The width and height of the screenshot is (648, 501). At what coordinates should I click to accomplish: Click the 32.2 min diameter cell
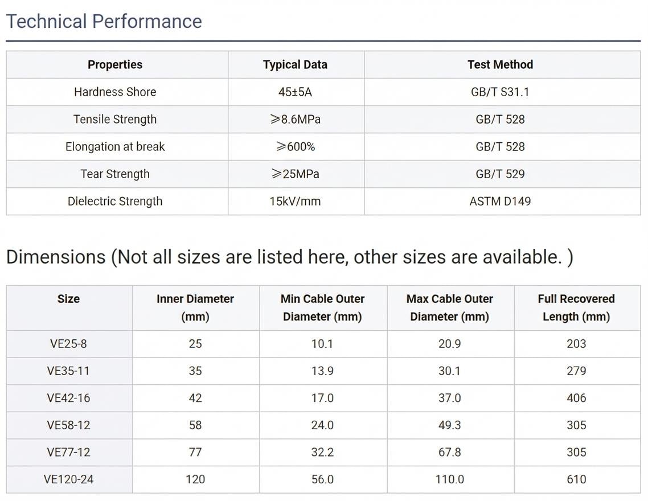tap(322, 452)
